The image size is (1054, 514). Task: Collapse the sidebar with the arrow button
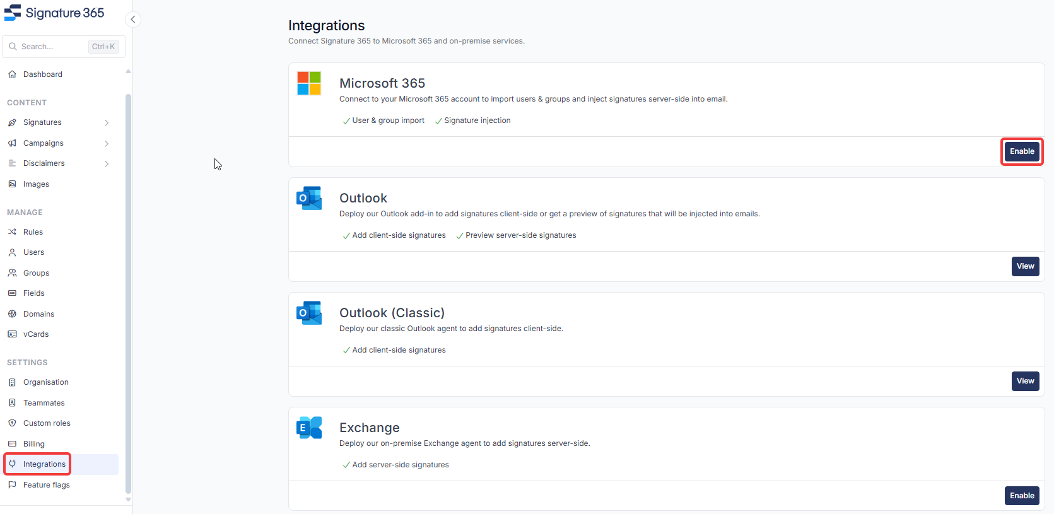click(132, 20)
